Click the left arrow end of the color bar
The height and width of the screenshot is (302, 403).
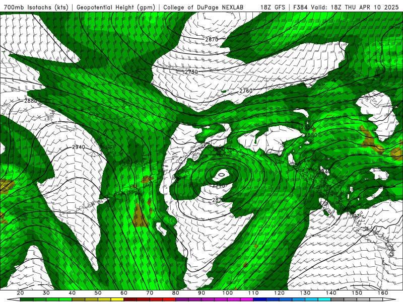[14, 299]
